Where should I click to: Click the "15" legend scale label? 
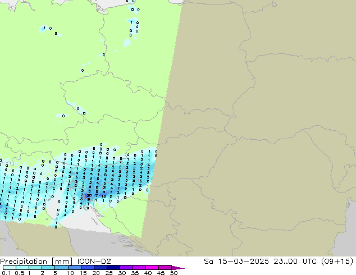[83, 273]
